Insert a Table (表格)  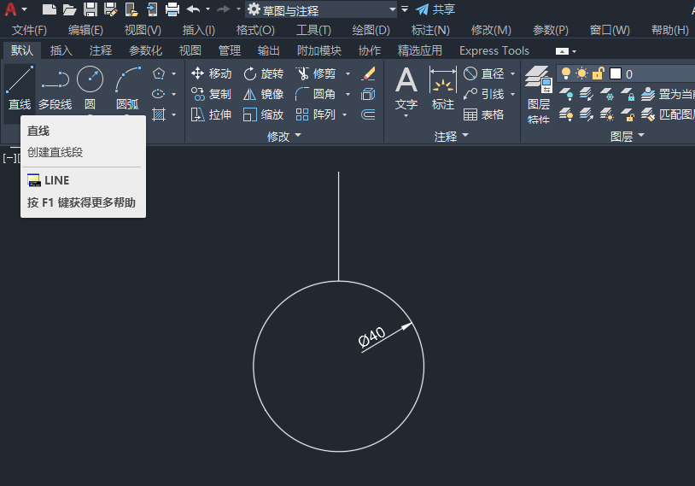click(484, 114)
